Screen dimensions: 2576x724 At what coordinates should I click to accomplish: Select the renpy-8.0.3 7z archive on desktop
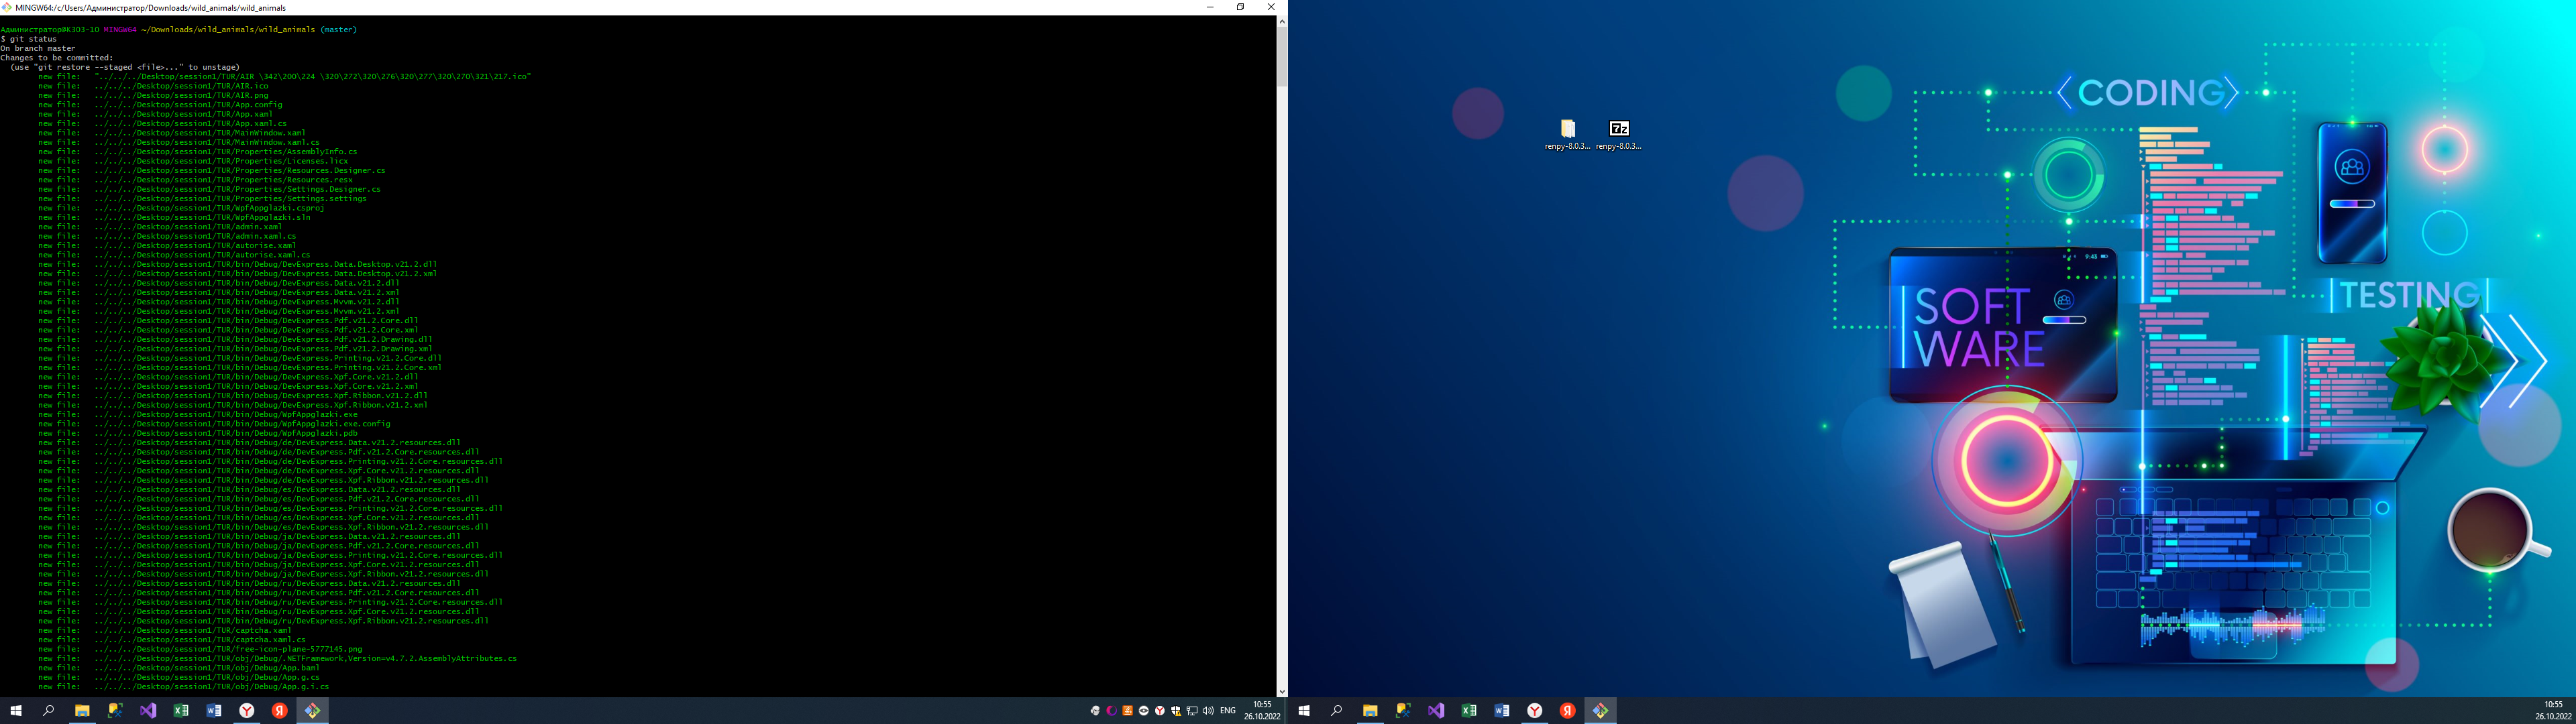click(1619, 134)
